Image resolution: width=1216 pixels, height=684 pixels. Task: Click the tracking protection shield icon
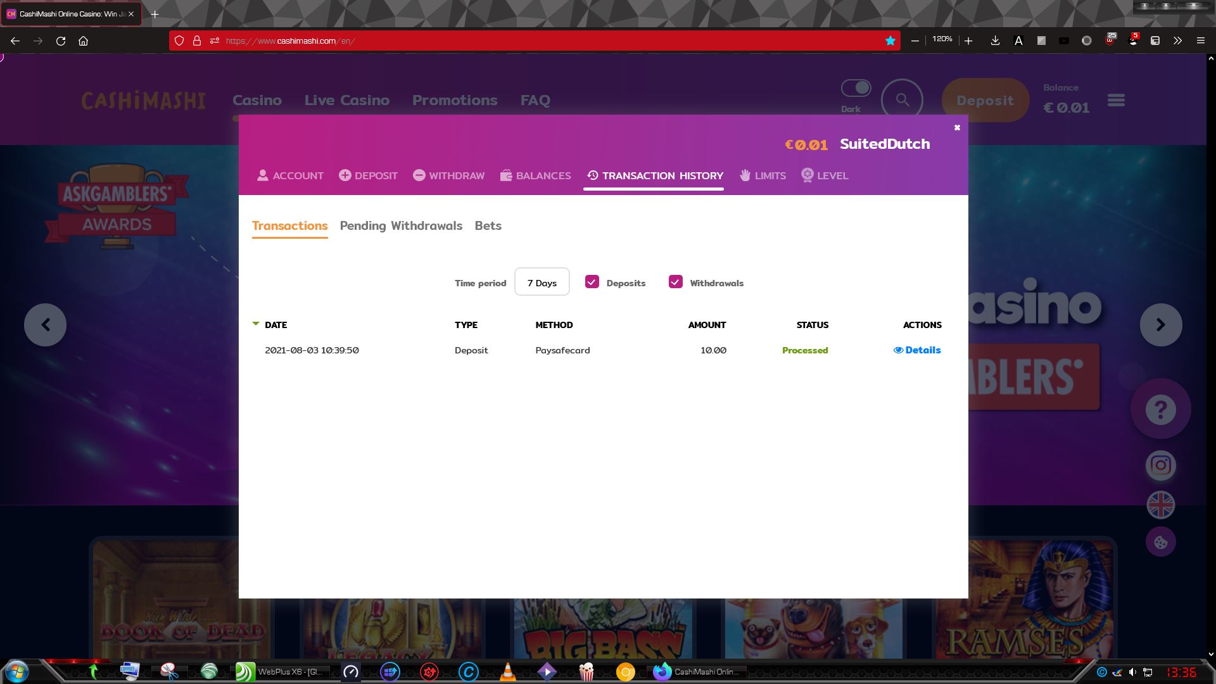click(179, 41)
